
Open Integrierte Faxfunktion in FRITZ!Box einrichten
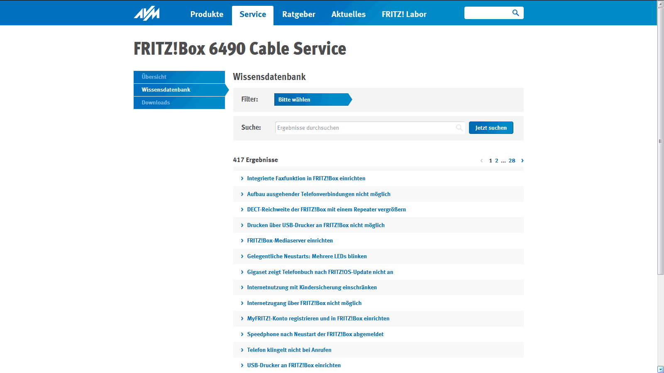[306, 179]
